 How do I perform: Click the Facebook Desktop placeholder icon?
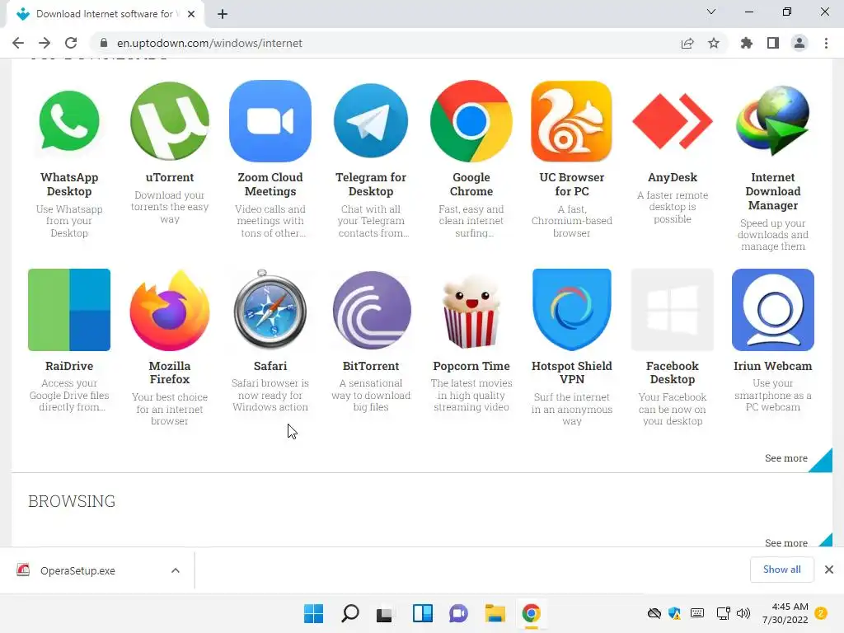click(x=673, y=310)
